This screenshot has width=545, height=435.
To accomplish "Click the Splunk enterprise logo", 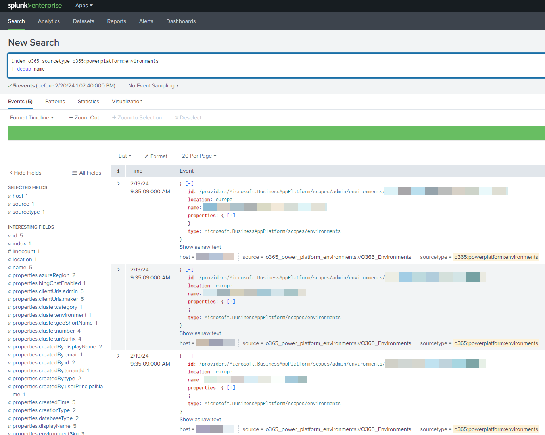I will (x=35, y=6).
